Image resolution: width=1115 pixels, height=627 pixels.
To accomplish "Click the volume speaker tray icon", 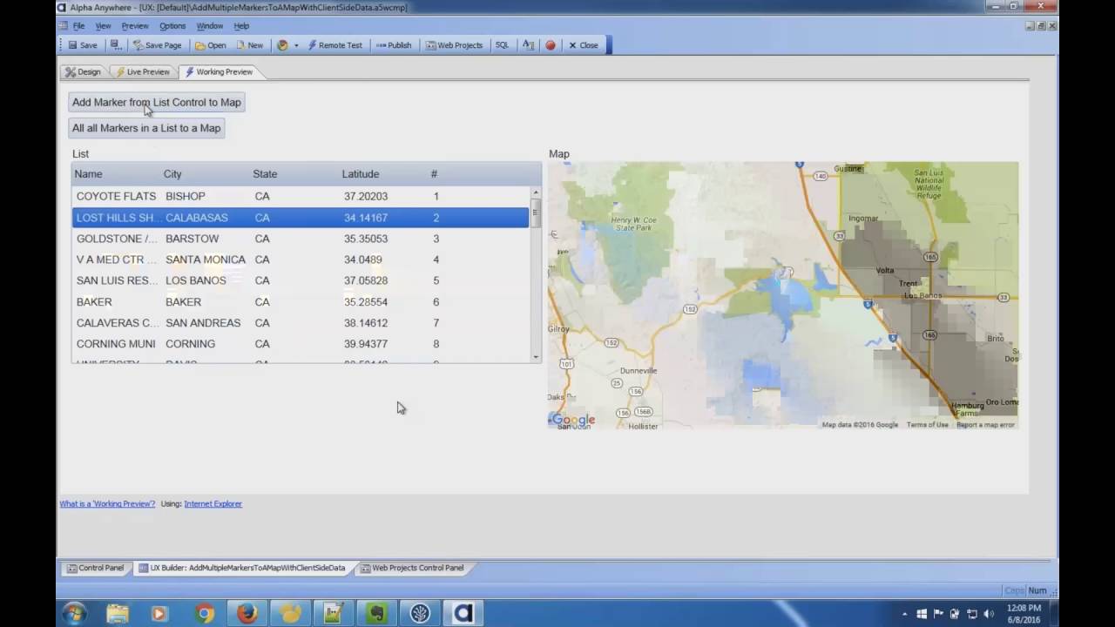I will pos(989,614).
